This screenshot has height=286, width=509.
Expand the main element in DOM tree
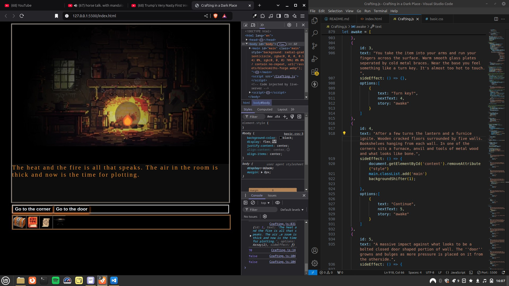pyautogui.click(x=250, y=48)
